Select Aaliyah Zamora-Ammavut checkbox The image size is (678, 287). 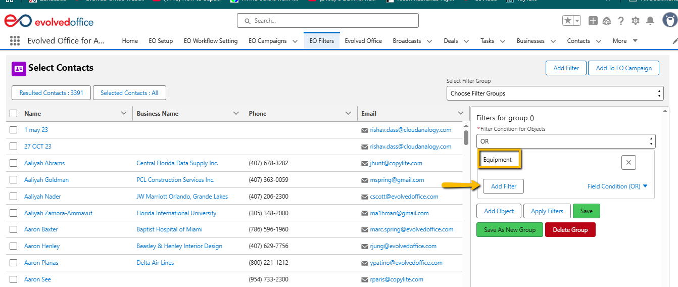click(14, 213)
